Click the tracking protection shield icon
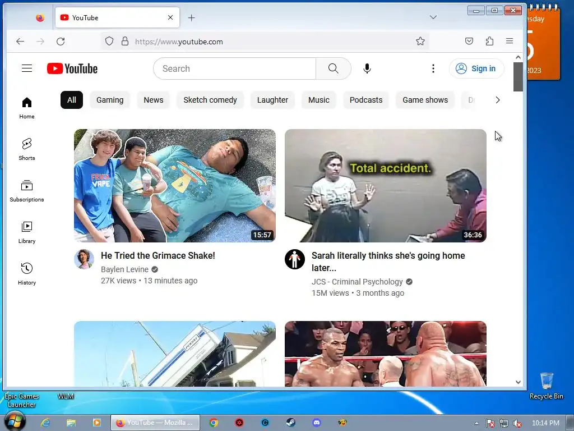The height and width of the screenshot is (431, 574). tap(109, 42)
